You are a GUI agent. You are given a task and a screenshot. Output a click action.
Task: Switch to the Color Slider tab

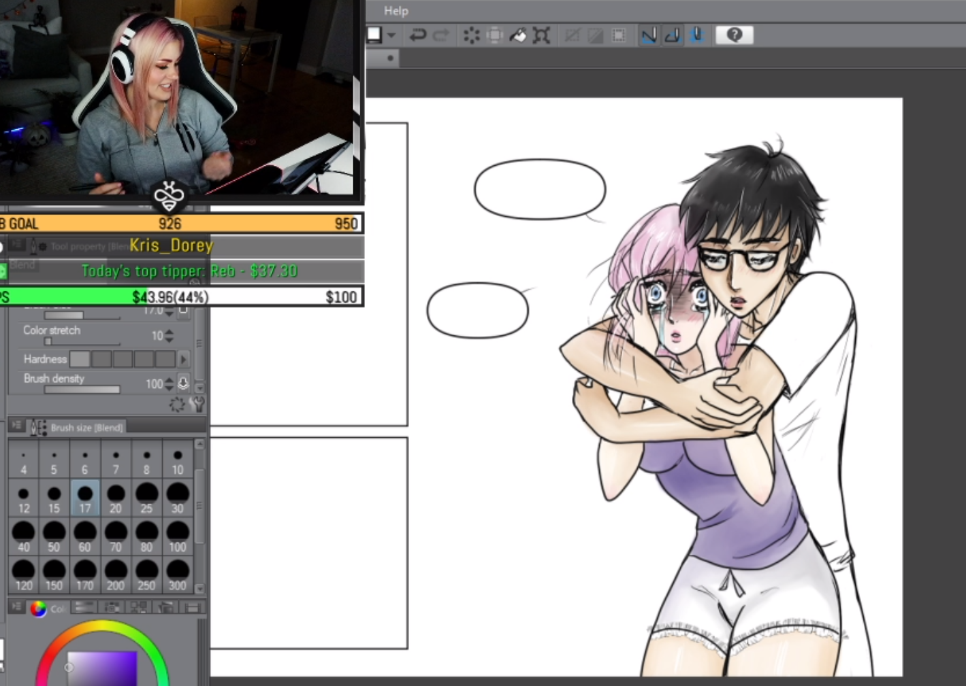coord(85,608)
